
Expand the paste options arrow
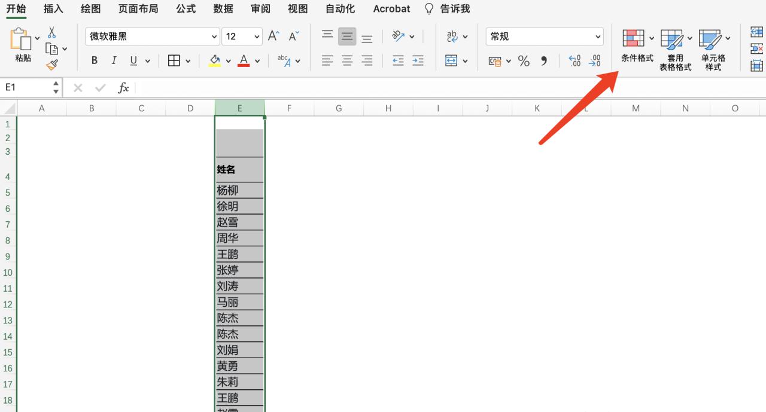point(37,38)
